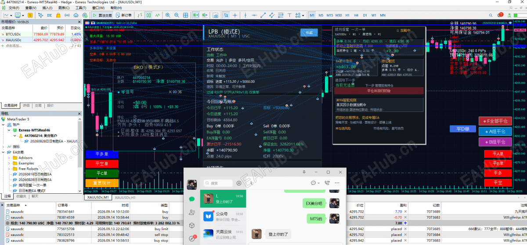This screenshot has width=527, height=245.
Task: Toggle the chart shift icon
Action: [x=205, y=15]
